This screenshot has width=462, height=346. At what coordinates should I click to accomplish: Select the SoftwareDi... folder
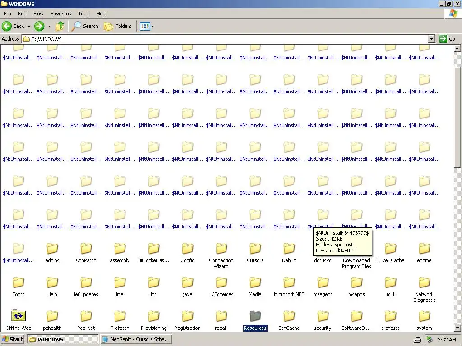pyautogui.click(x=356, y=321)
